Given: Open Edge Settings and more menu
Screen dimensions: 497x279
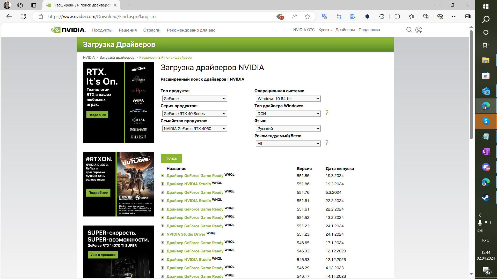Looking at the screenshot, I should point(454,17).
